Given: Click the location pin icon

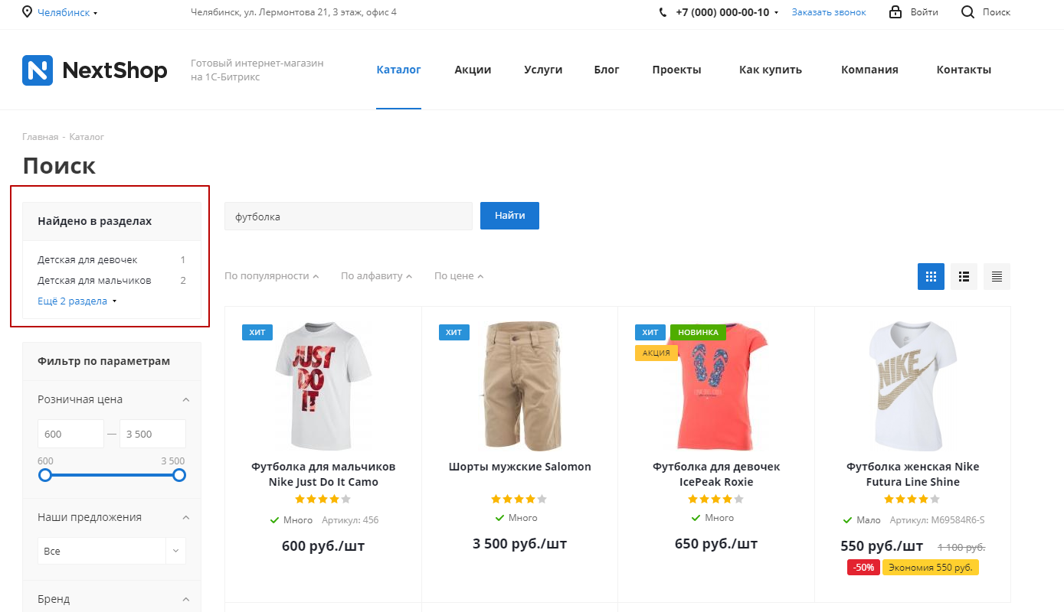Looking at the screenshot, I should pyautogui.click(x=28, y=12).
